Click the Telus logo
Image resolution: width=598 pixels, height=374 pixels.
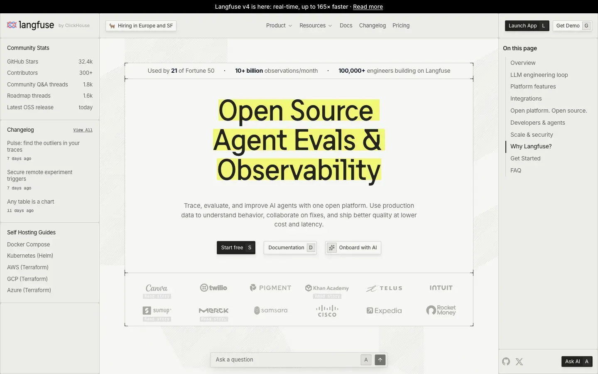[x=384, y=288]
